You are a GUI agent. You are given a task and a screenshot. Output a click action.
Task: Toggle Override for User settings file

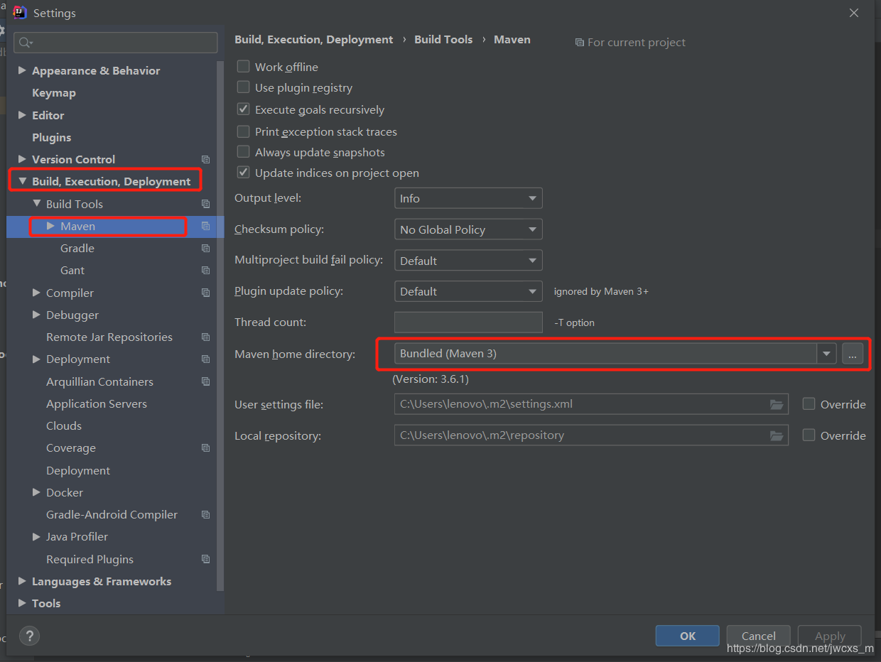pos(809,404)
